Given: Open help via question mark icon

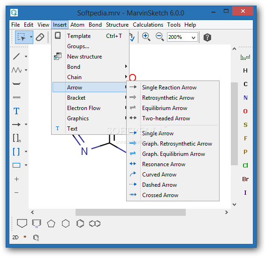Looking at the screenshot, I should [207, 37].
